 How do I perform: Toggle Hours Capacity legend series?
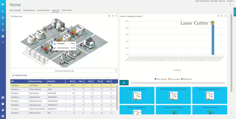click(161, 79)
